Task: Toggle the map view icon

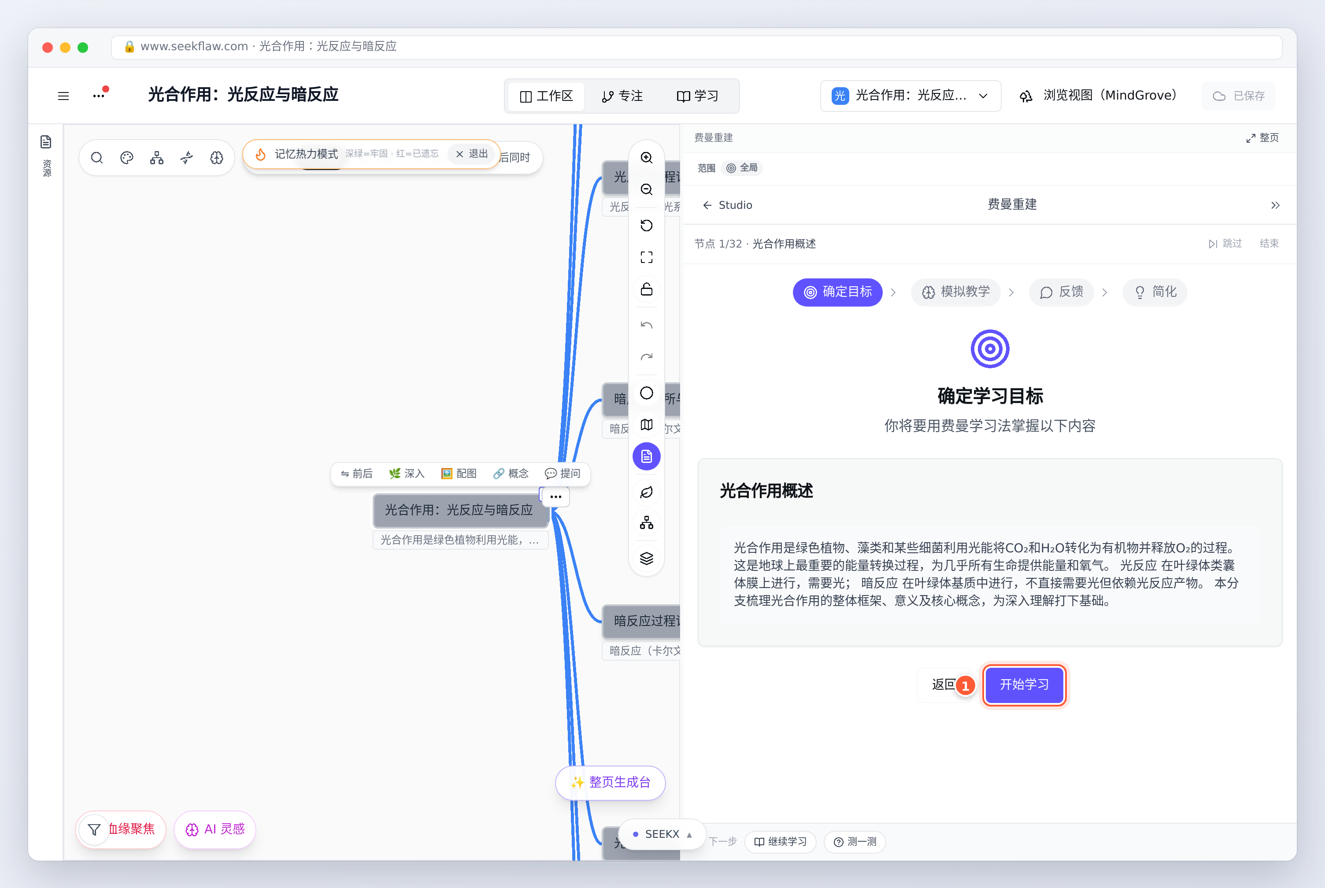Action: coord(647,425)
